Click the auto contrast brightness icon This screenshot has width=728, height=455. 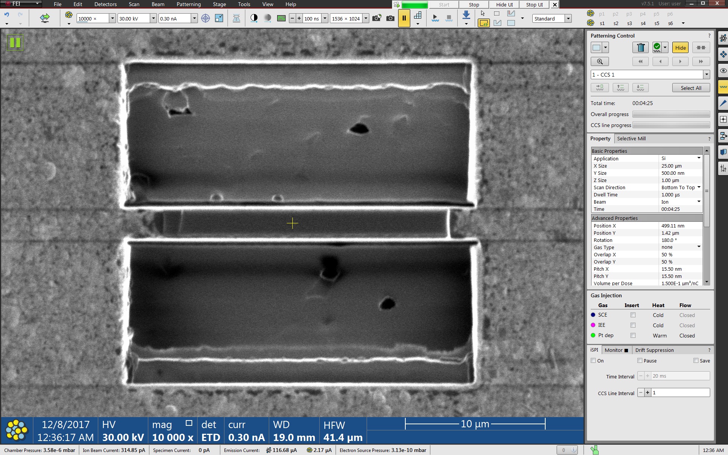254,18
